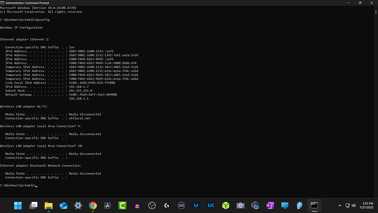378x213 pixels.
Task: Expand the hidden system tray icons chevron
Action: 340,205
